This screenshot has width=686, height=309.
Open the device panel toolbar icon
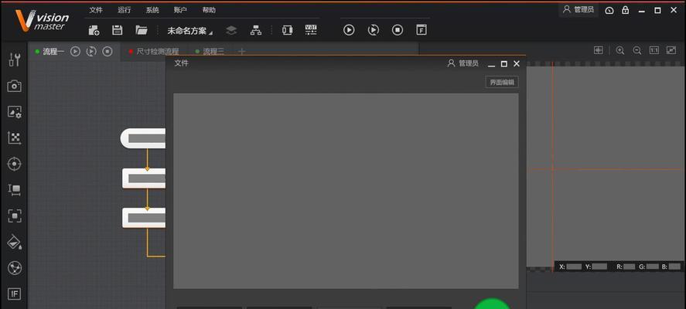coord(287,29)
